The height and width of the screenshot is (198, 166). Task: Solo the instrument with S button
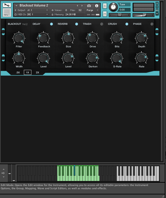105,6
